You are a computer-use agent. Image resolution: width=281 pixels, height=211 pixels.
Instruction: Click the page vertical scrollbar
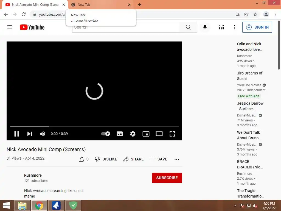click(279, 45)
